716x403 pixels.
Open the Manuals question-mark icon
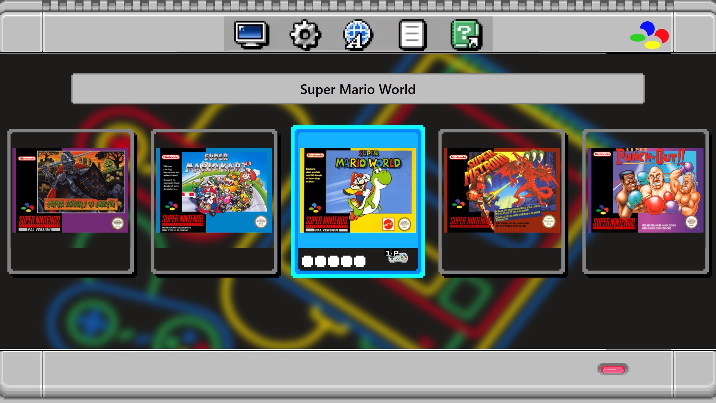(466, 35)
